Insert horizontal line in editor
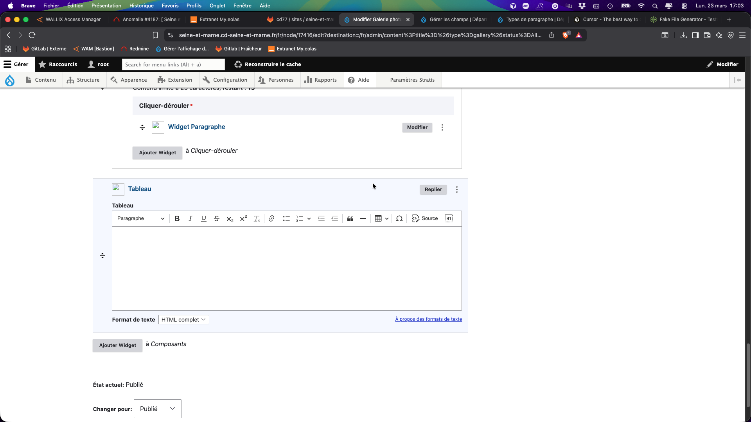This screenshot has height=422, width=751. click(x=363, y=219)
